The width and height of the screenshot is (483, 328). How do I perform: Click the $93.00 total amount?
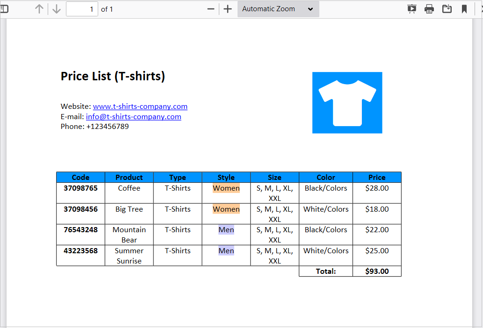point(377,271)
